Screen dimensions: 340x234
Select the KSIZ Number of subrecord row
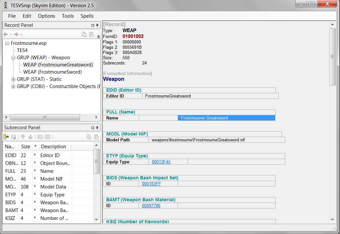48,218
